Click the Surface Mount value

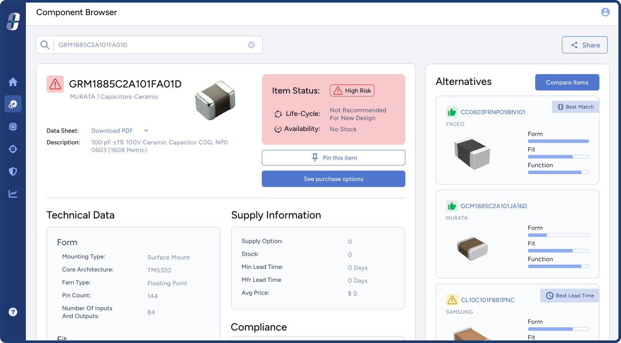click(x=169, y=257)
